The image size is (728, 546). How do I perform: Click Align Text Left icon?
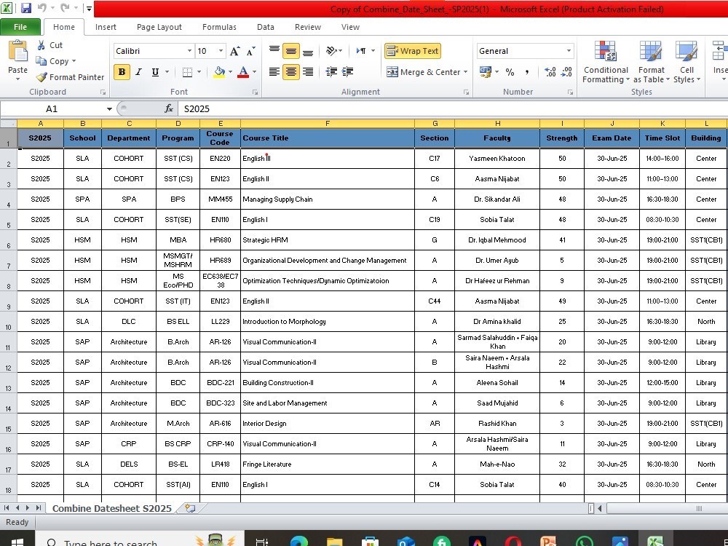[274, 72]
